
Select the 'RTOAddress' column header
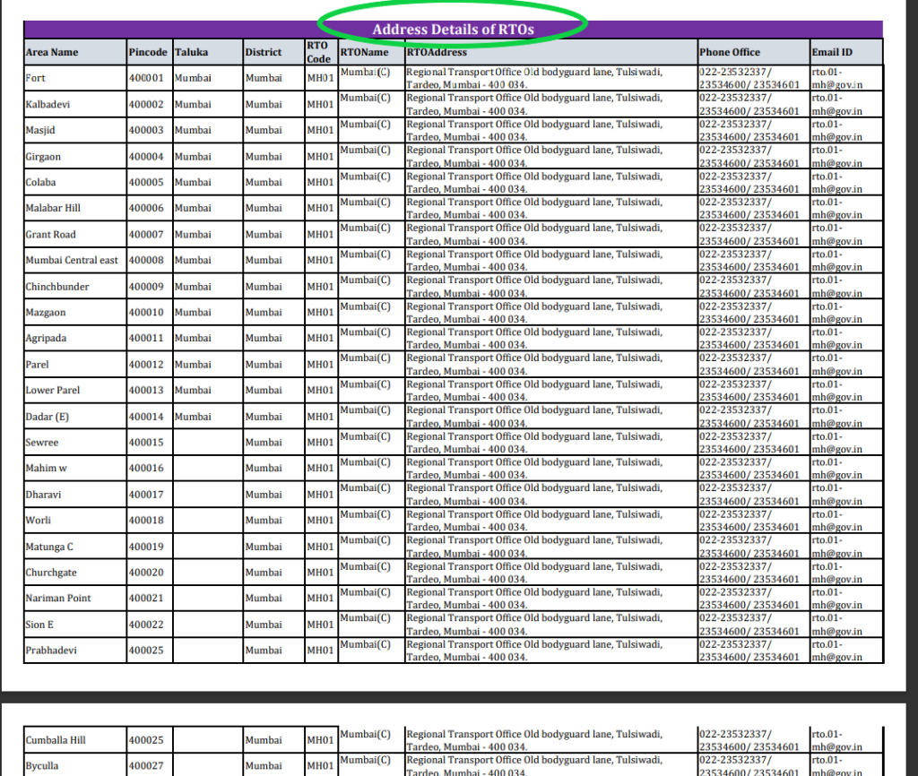437,52
